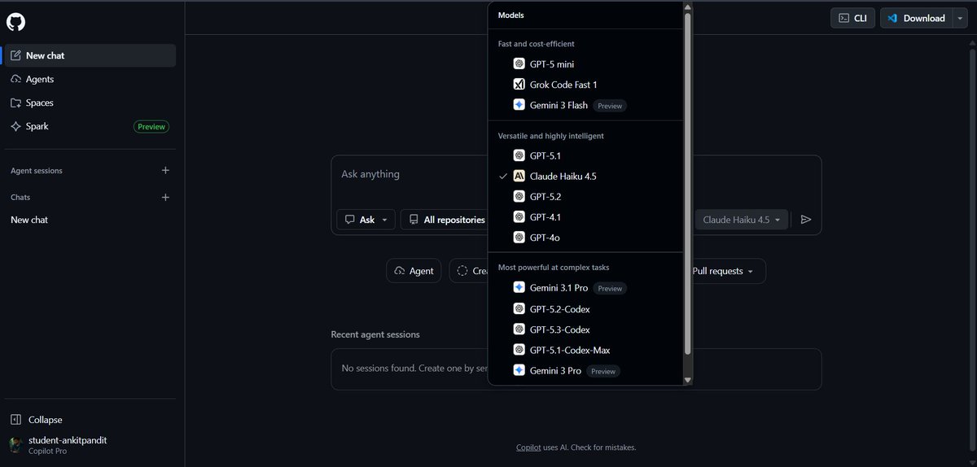Open Agents via its cloud icon

click(16, 80)
